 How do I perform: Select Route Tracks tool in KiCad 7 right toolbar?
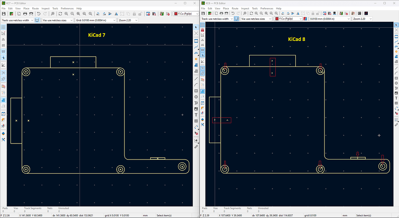pyautogui.click(x=196, y=47)
